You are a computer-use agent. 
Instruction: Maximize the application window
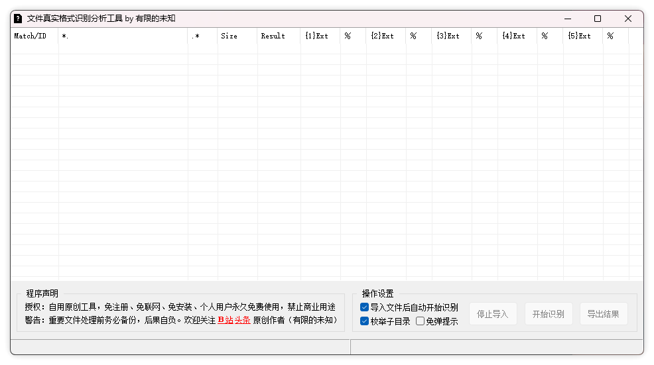tap(598, 19)
